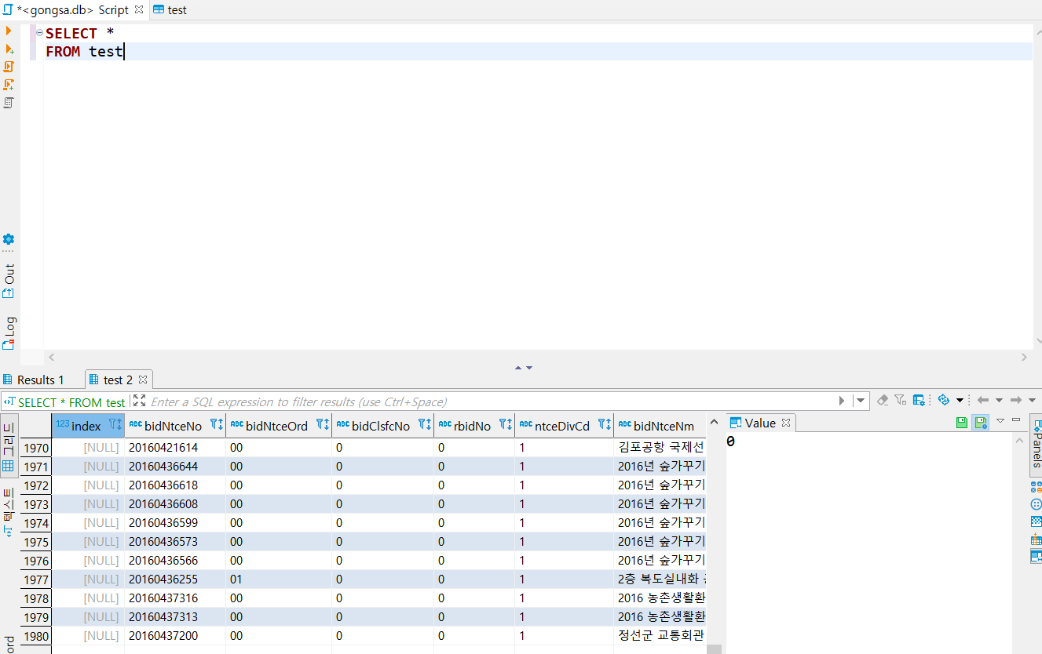Show the Log panel in sidebar
The image size is (1042, 654).
coord(9,333)
